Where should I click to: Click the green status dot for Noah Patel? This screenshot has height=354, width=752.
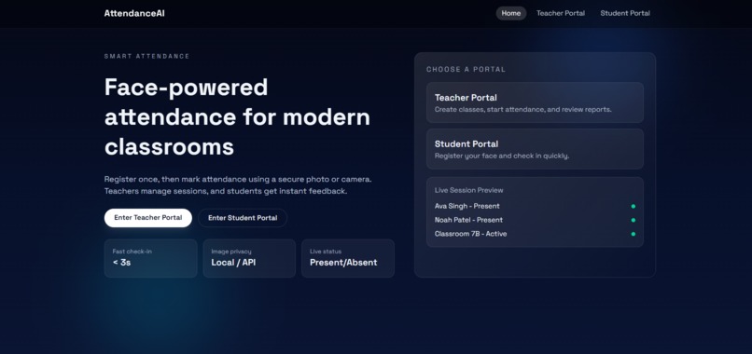634,221
